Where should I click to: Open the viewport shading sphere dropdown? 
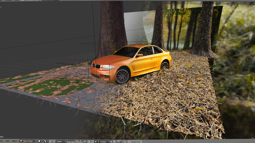40,141
